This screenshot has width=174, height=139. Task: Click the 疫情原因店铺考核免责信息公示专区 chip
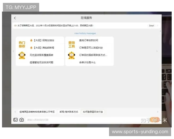tap(37, 112)
